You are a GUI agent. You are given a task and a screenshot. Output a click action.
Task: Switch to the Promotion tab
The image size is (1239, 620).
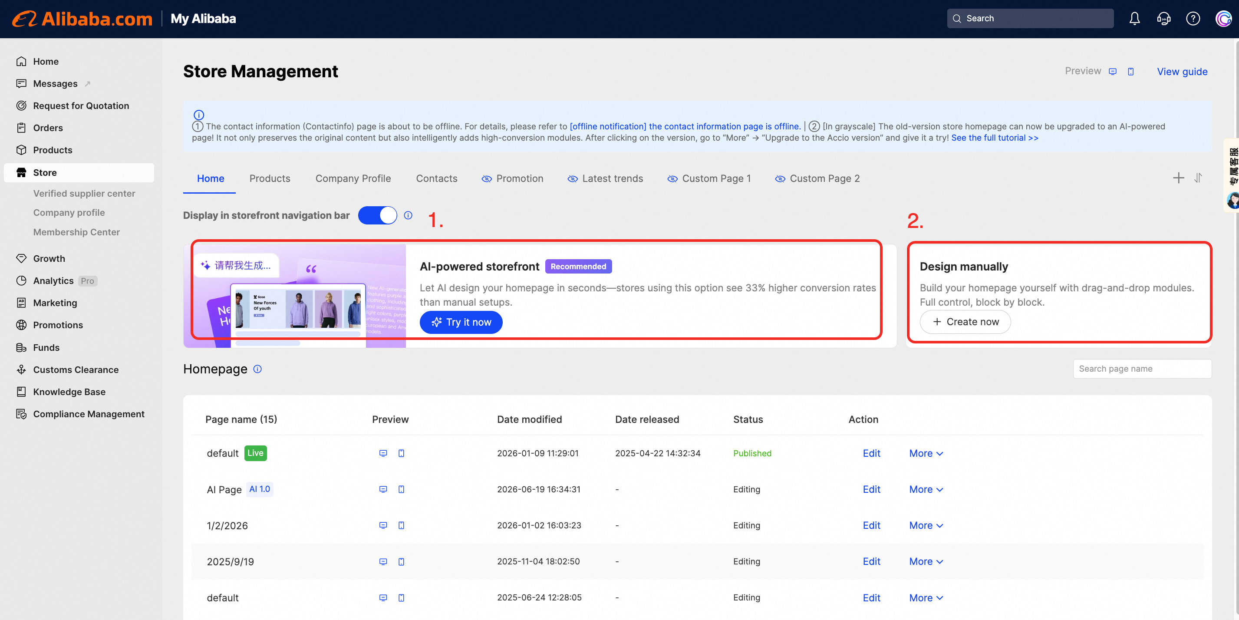coord(512,178)
